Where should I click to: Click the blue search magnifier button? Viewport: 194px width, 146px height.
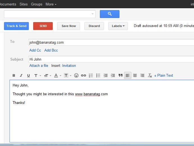point(110,14)
